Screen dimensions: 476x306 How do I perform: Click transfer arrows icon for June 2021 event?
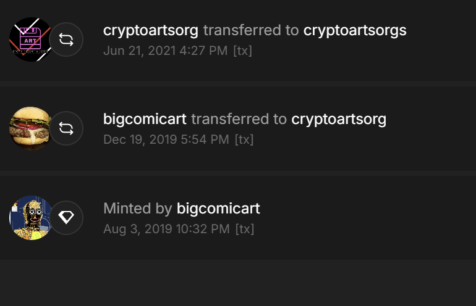pos(66,39)
